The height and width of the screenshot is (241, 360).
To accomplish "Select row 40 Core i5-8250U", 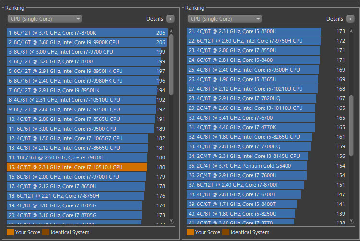I will pos(267,214).
